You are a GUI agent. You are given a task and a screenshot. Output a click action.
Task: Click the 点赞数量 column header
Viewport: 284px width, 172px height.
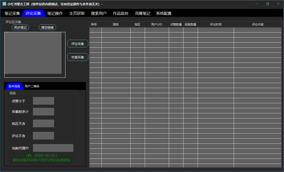click(176, 24)
